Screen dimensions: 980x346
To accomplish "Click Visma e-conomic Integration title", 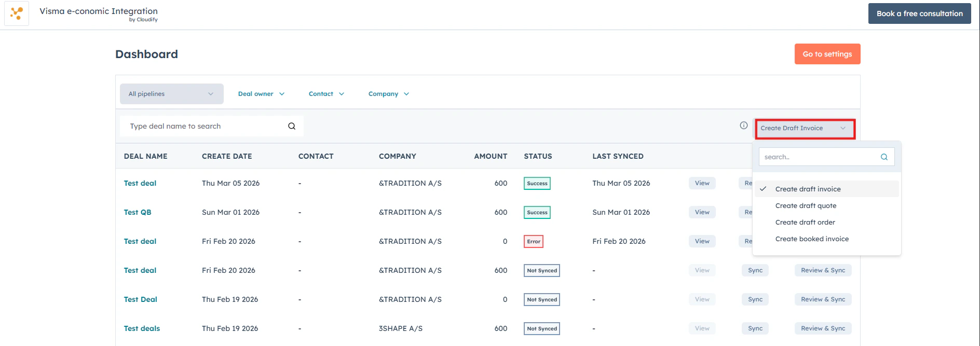I will click(x=99, y=11).
